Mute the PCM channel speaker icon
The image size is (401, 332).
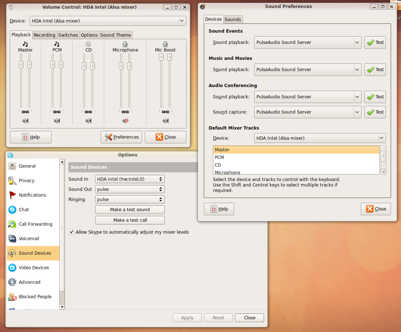point(57,121)
